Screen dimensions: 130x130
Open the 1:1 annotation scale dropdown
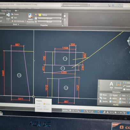[111, 112]
